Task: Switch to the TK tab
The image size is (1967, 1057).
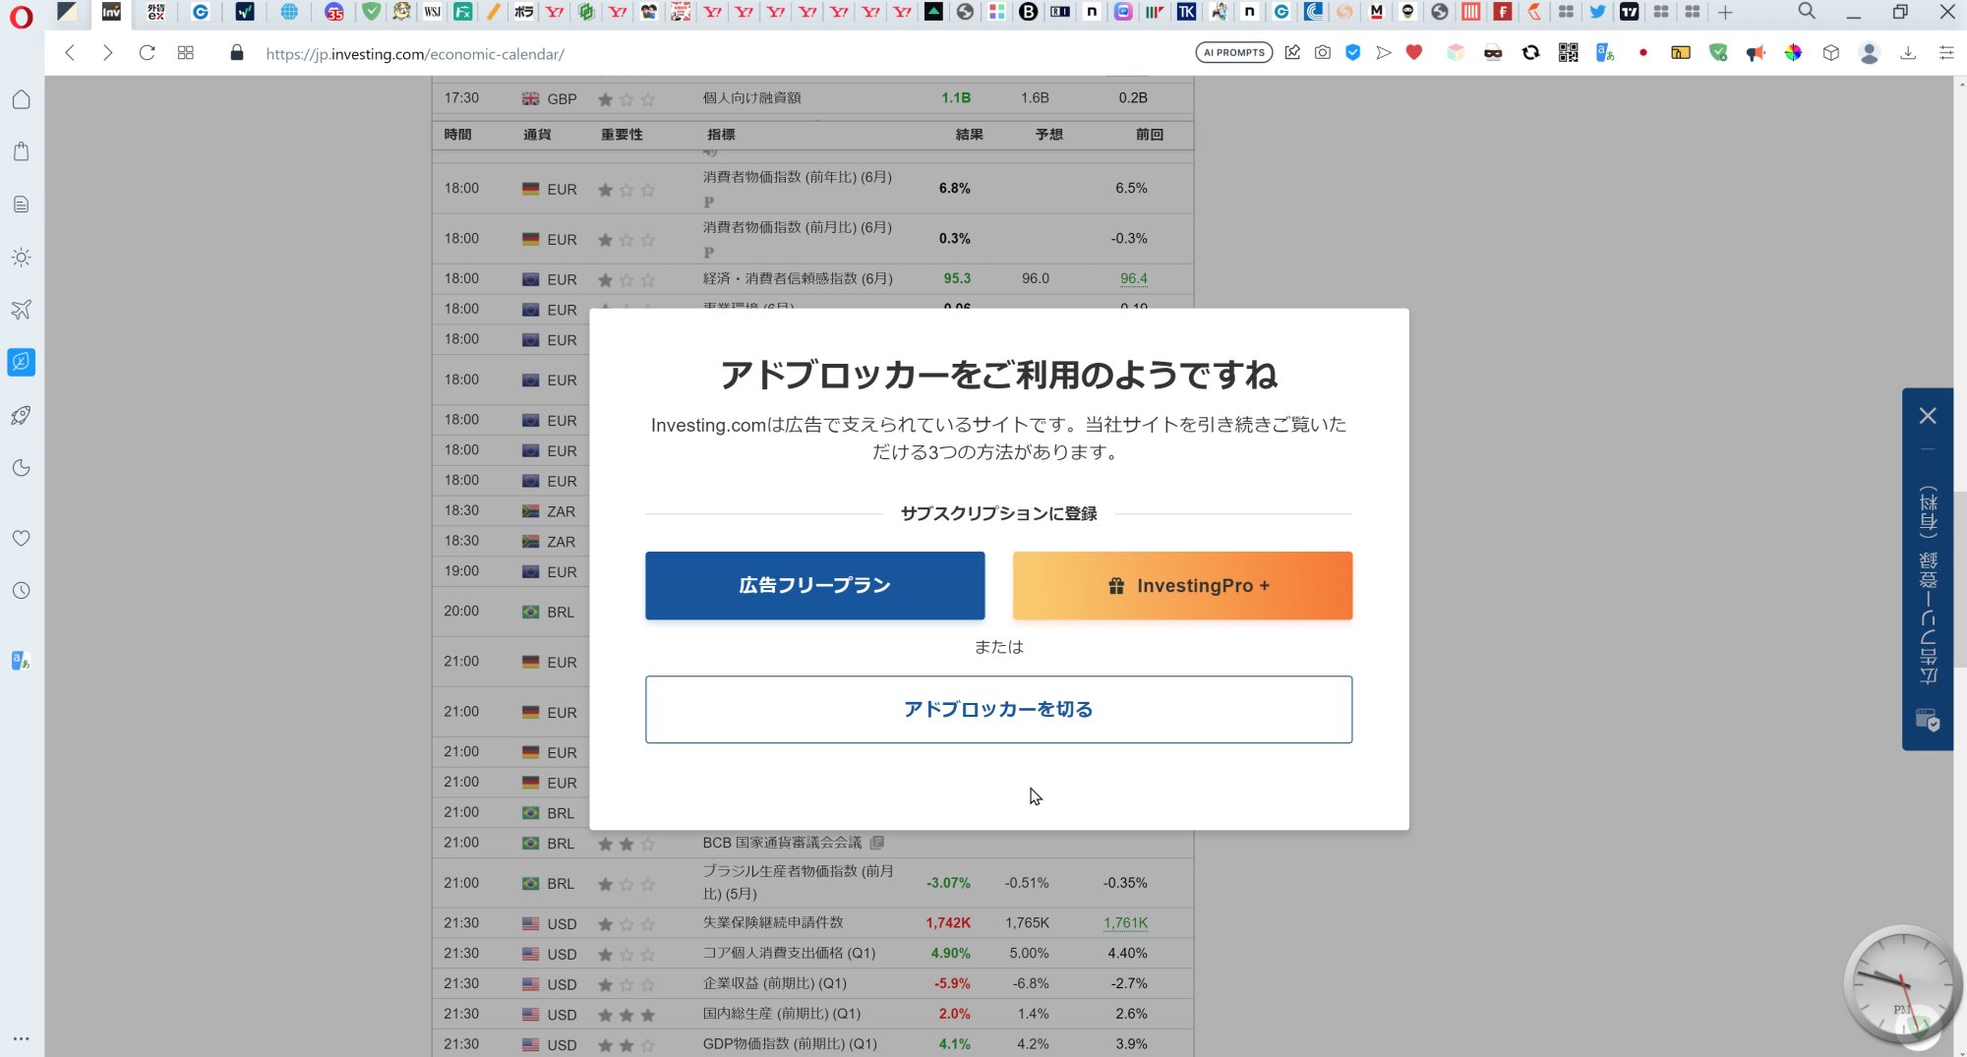Action: 1186,12
